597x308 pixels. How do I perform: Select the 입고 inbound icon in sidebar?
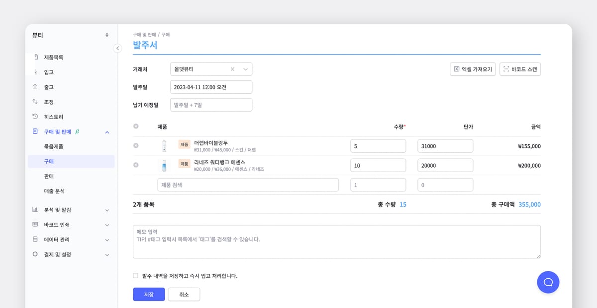point(36,72)
